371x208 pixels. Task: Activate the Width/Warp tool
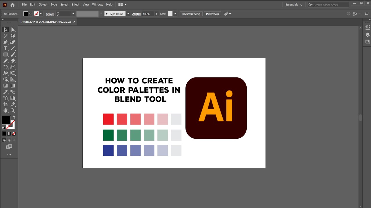tap(6, 73)
